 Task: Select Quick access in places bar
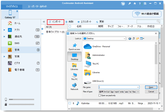pos(75,47)
